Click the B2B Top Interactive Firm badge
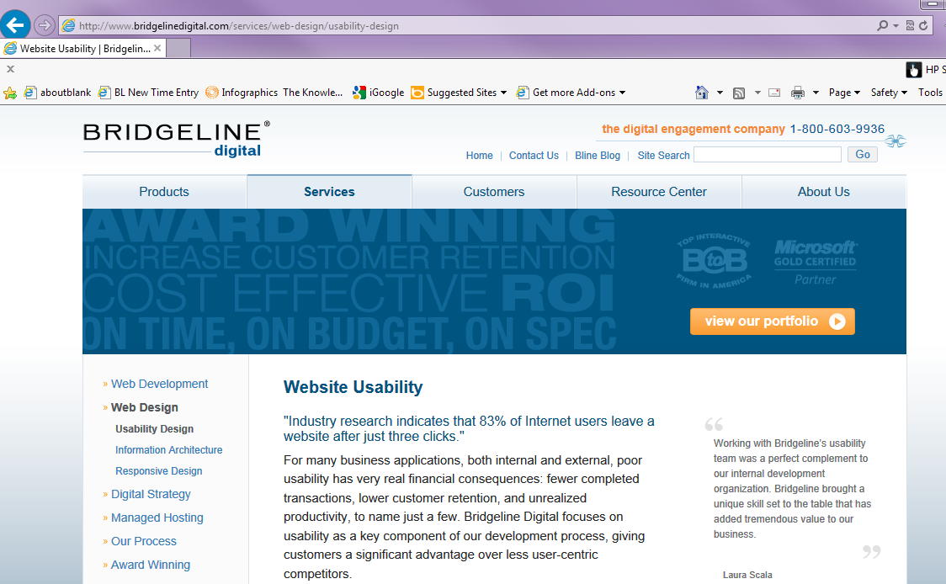This screenshot has width=946, height=584. pyautogui.click(x=715, y=261)
